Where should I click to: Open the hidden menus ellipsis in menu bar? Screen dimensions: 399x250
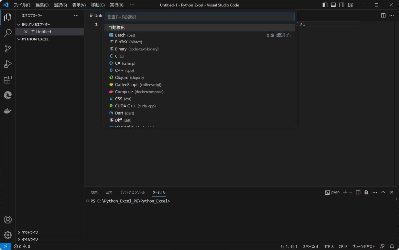pyautogui.click(x=132, y=5)
